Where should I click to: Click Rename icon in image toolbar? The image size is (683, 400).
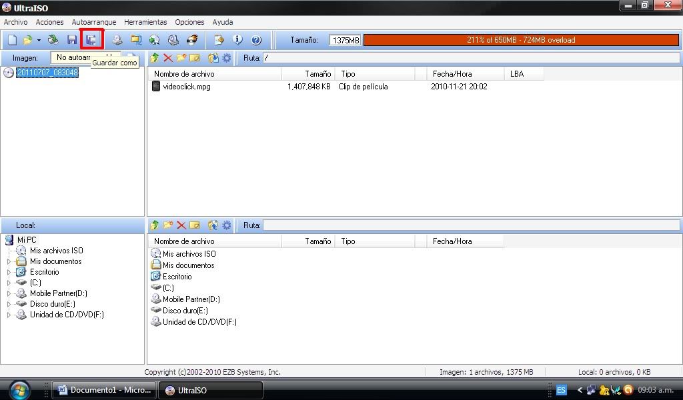click(x=195, y=57)
